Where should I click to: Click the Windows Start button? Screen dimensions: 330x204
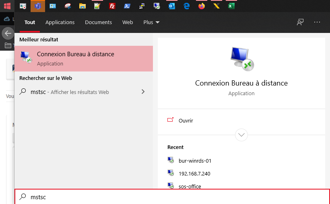point(7,6)
